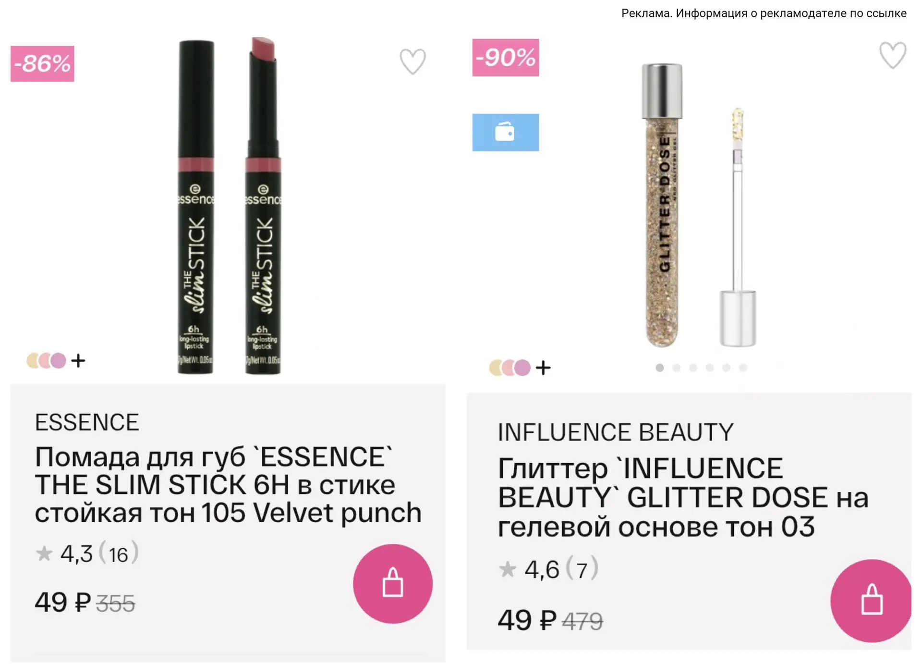Expand more lipstick shades with plus icon
Image resolution: width=922 pixels, height=664 pixels.
click(78, 360)
